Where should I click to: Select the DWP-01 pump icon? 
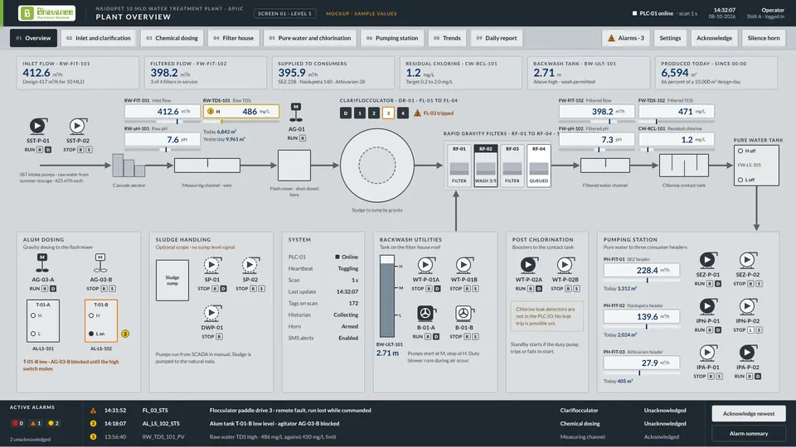[211, 313]
